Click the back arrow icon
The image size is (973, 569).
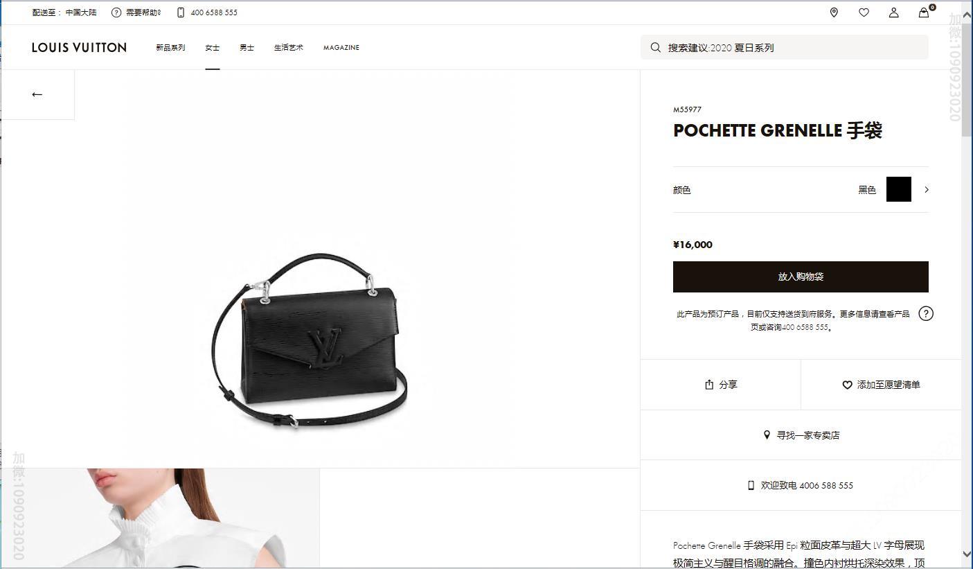(37, 94)
